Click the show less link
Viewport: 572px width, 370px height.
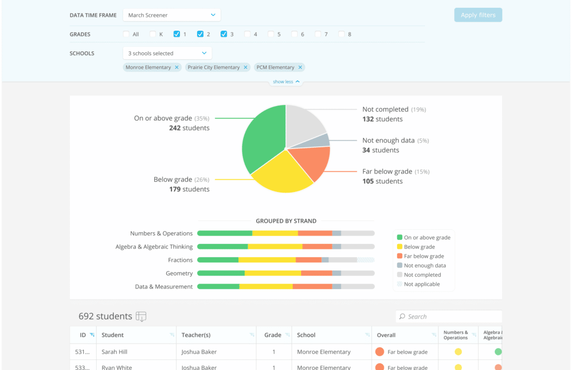[x=283, y=81]
